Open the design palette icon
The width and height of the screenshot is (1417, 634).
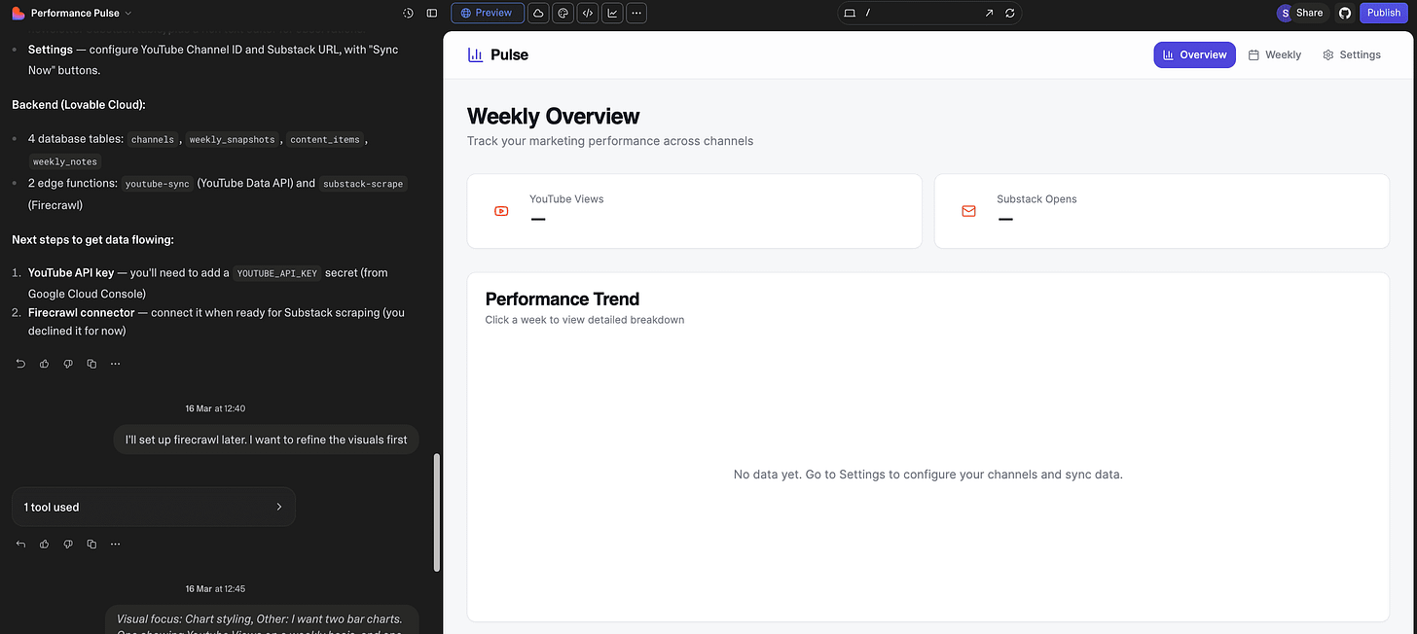point(563,13)
